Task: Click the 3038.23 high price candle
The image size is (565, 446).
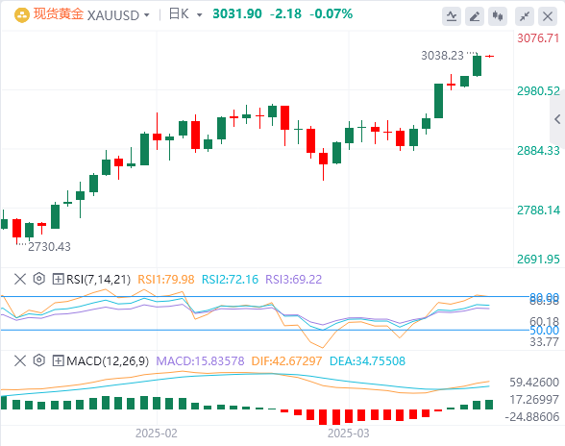Action: [477, 65]
